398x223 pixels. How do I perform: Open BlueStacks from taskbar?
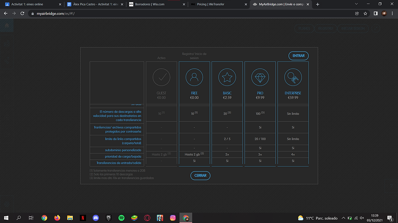pyautogui.click(x=134, y=218)
